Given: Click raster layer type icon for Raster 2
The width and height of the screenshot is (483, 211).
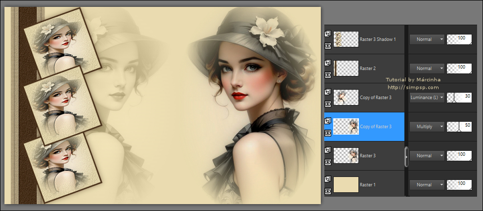Looking at the screenshot, I should pos(327,63).
